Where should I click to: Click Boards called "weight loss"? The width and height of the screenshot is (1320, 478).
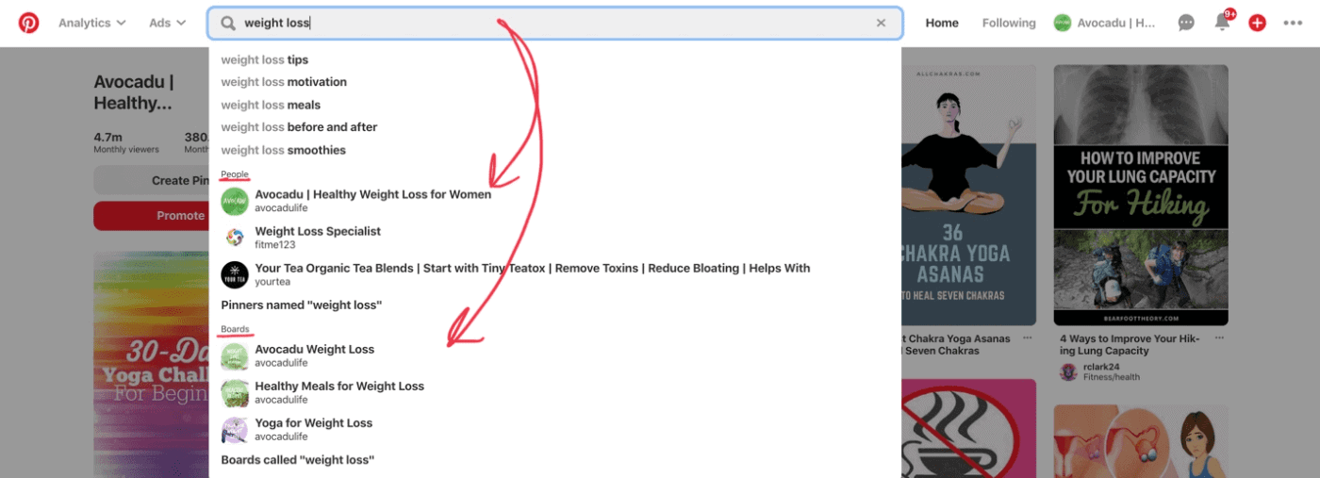click(x=297, y=460)
